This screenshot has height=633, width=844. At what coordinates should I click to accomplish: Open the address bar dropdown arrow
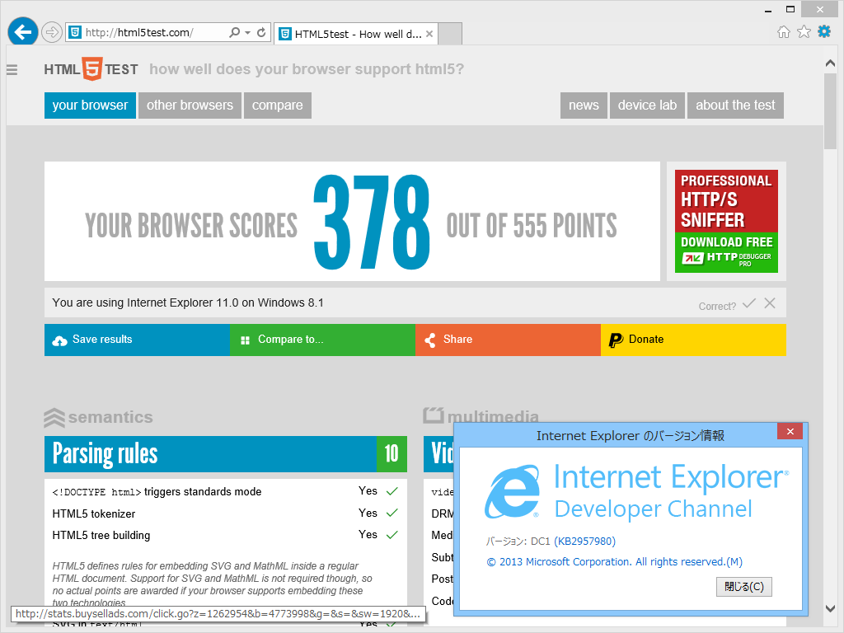tap(247, 32)
